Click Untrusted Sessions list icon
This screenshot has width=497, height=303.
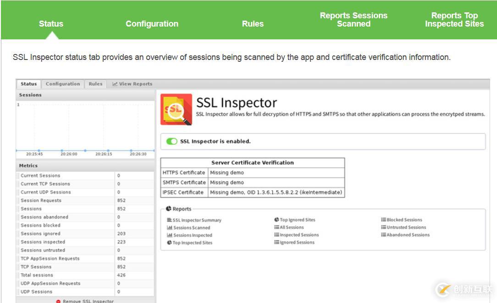[384, 227]
